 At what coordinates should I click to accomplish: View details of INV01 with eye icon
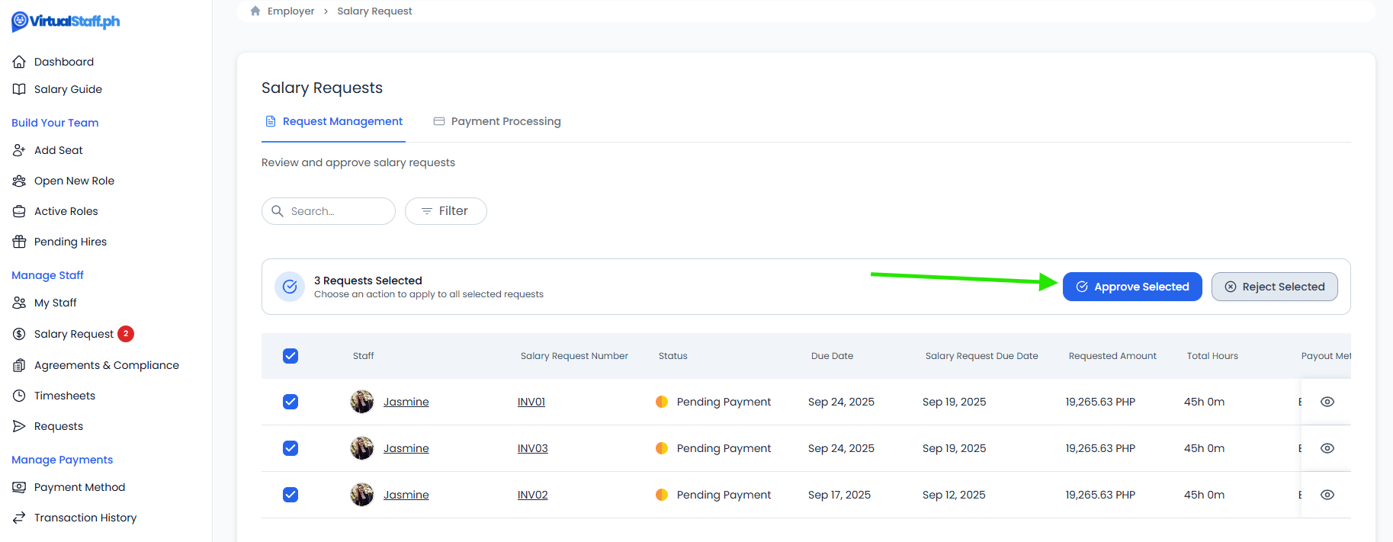click(1327, 402)
